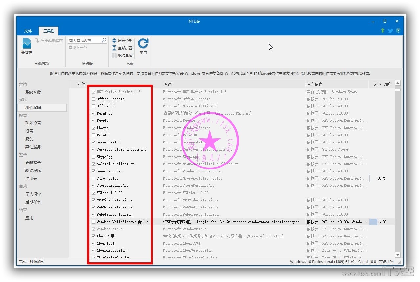Screen dimensions: 420x282
Task: Click the 重置 reset icon
Action: pyautogui.click(x=143, y=43)
